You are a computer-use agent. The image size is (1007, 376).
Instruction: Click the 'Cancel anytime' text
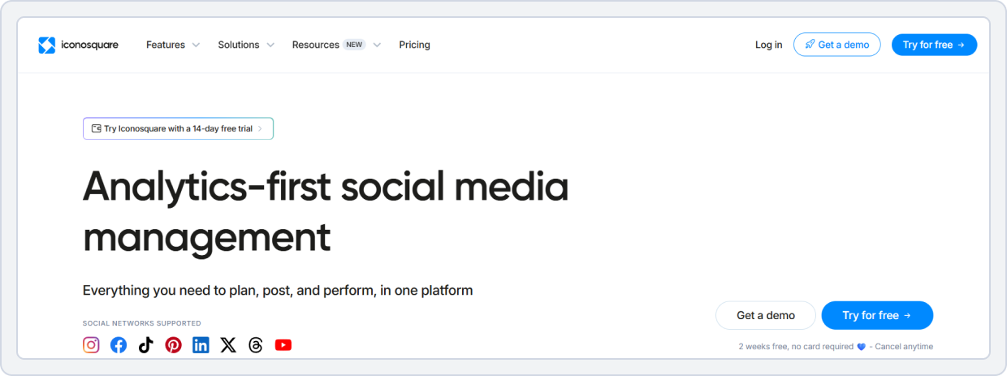[904, 347]
